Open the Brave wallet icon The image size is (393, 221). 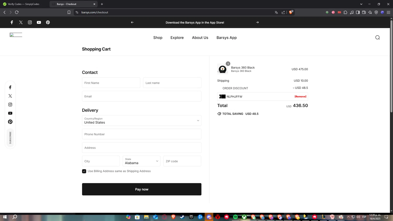pyautogui.click(x=364, y=12)
